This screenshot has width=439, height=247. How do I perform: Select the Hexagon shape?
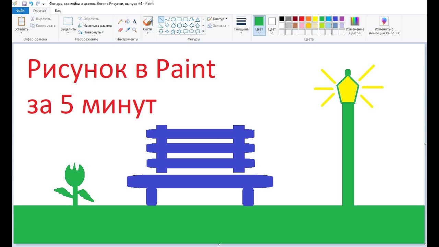(179, 25)
